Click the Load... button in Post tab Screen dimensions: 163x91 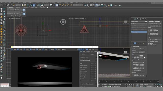pyautogui.click(x=92, y=54)
